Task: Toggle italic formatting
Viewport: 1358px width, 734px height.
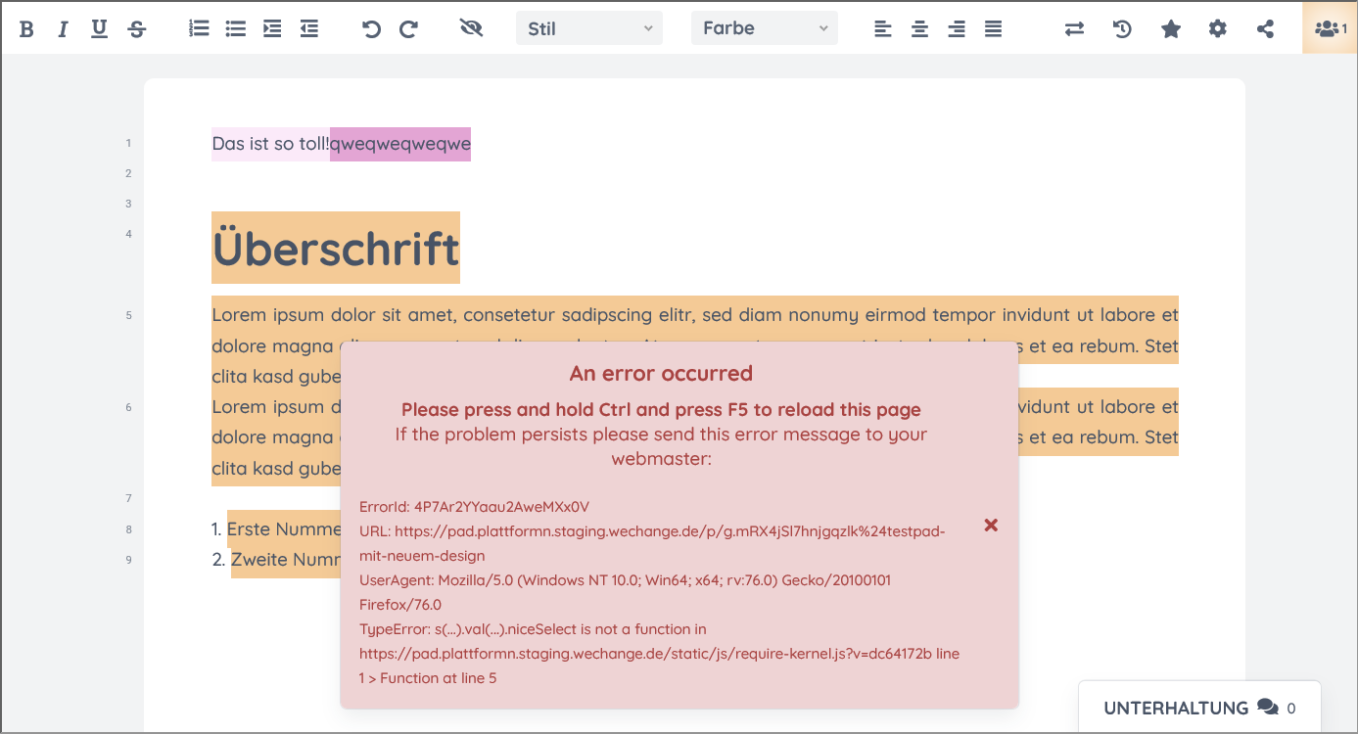Action: (x=63, y=29)
